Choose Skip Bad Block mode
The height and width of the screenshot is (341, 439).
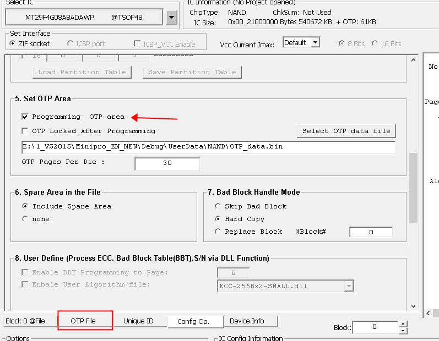tap(218, 206)
